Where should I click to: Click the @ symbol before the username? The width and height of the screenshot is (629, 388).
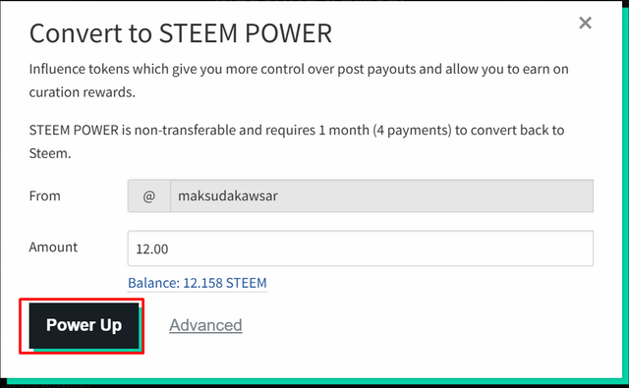click(x=149, y=196)
